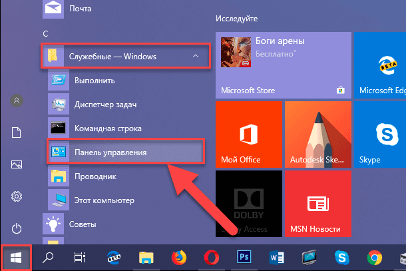
Task: Open the Skype tile
Action: [x=380, y=135]
